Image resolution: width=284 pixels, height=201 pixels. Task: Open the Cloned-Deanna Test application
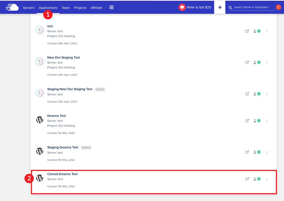tap(62, 174)
